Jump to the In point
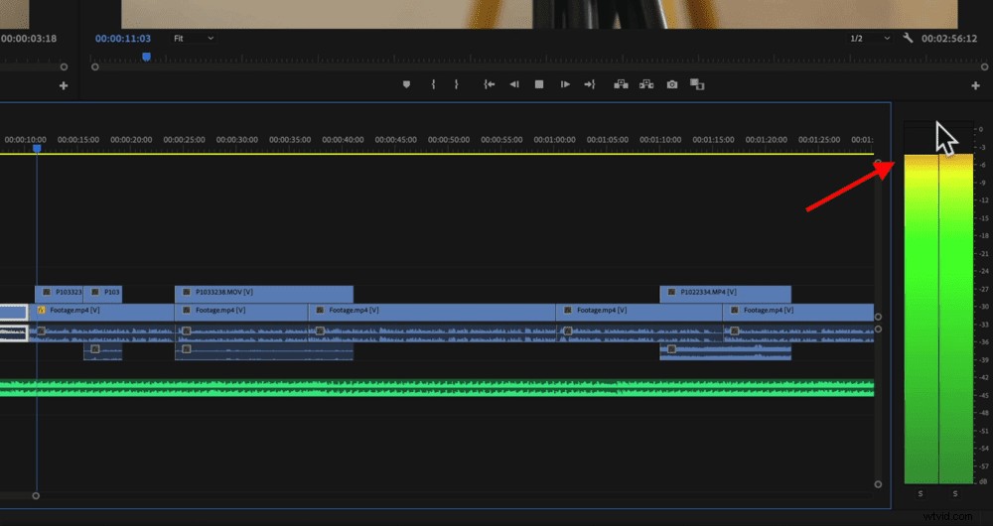This screenshot has height=526, width=993. (489, 84)
